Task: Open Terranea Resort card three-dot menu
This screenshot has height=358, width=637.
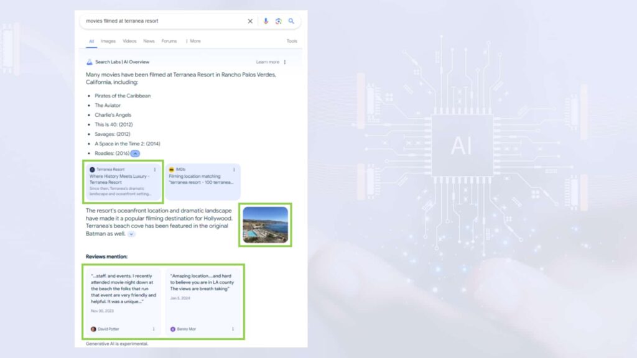Action: click(x=155, y=170)
